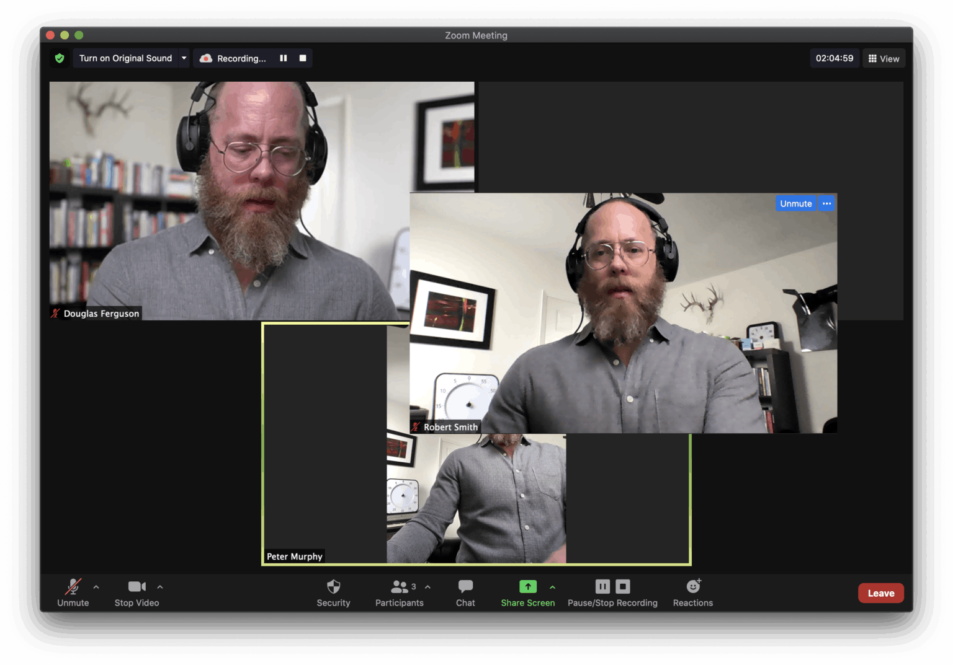Open the Reactions picker

pos(692,592)
